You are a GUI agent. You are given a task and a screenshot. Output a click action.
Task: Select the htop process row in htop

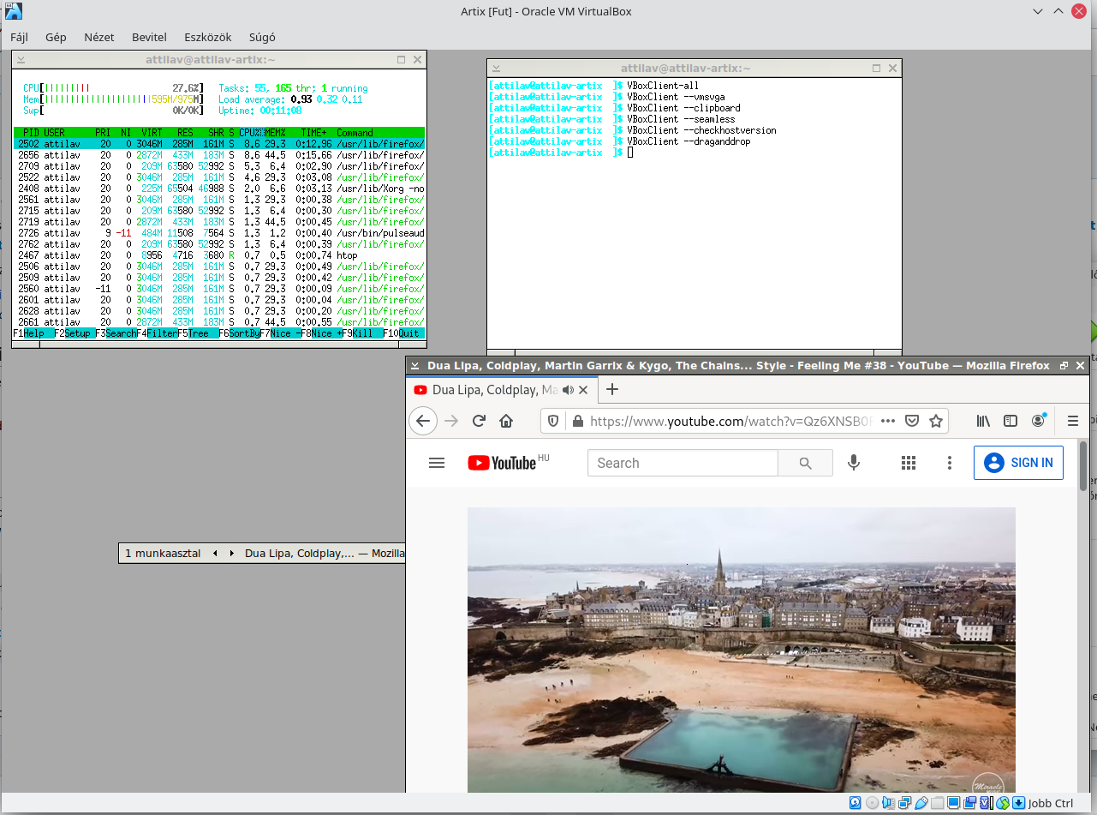tap(219, 255)
